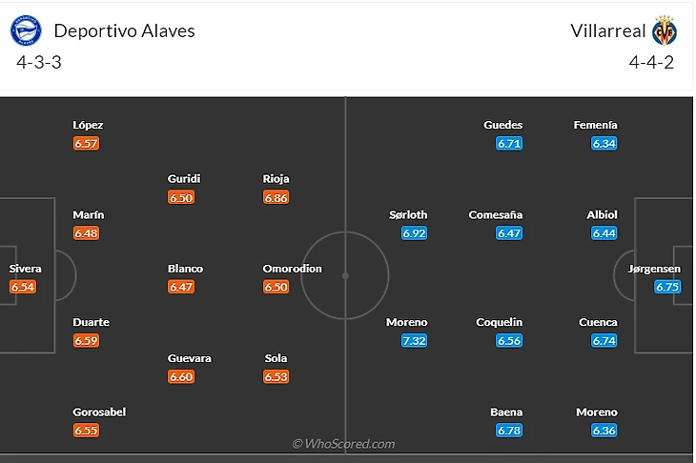This screenshot has height=463, width=696.
Task: Click Baena's 6.78 rating badge
Action: 509,431
